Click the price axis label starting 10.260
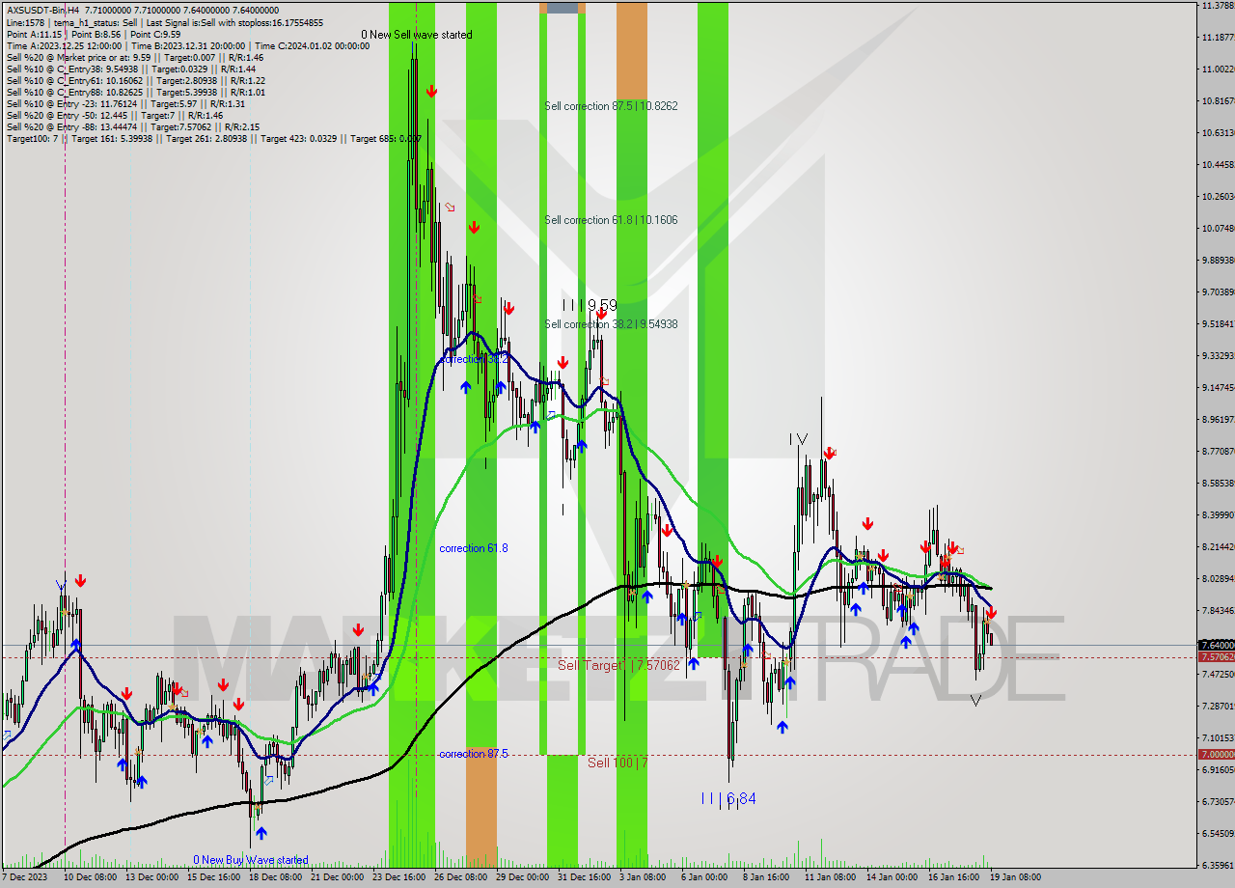This screenshot has width=1235, height=888. pyautogui.click(x=1218, y=197)
